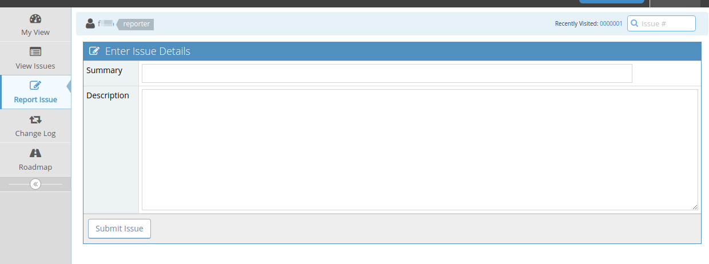Click the username next to user icon

tap(106, 23)
